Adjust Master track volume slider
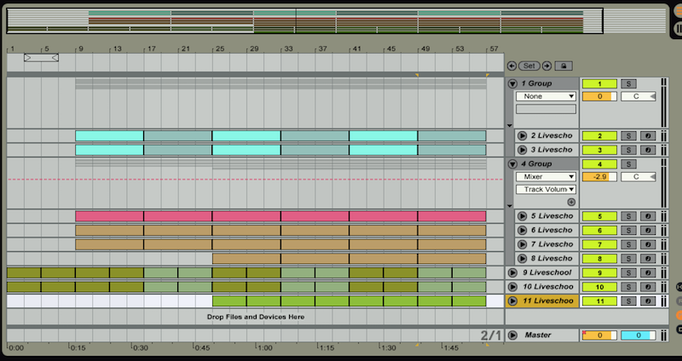This screenshot has width=682, height=361. 599,335
